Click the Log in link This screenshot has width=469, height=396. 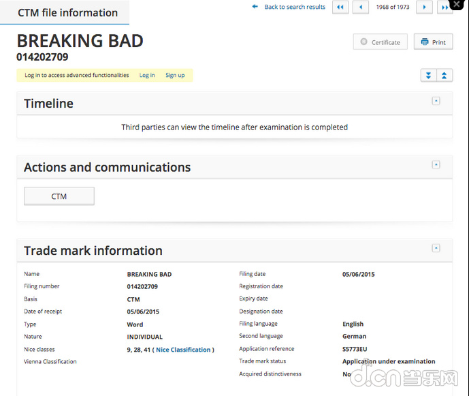[x=147, y=75]
